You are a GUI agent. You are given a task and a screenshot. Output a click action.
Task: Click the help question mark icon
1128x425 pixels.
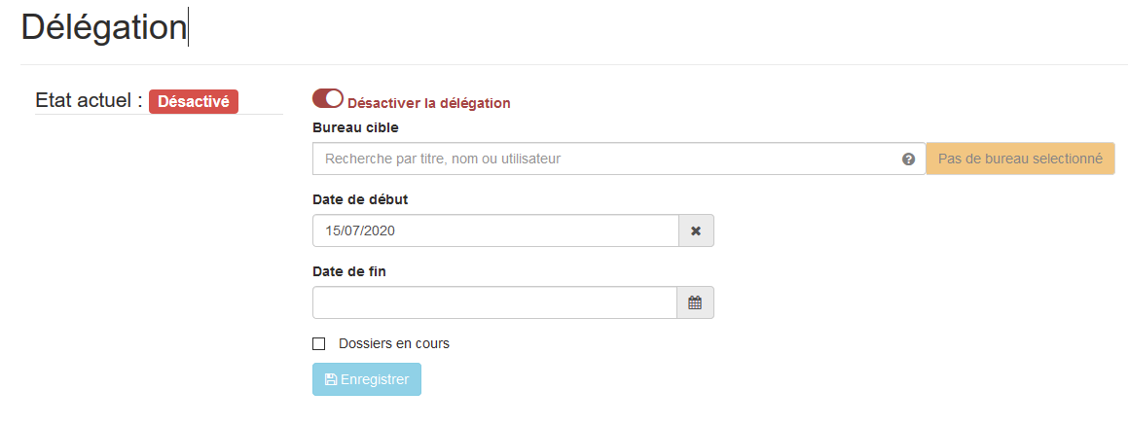pos(908,159)
